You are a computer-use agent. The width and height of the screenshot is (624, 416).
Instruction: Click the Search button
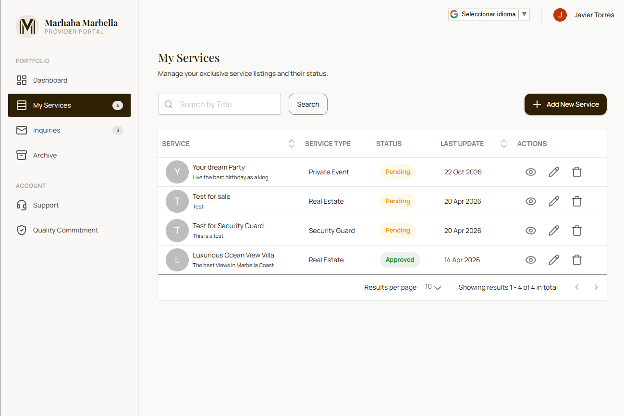point(308,104)
